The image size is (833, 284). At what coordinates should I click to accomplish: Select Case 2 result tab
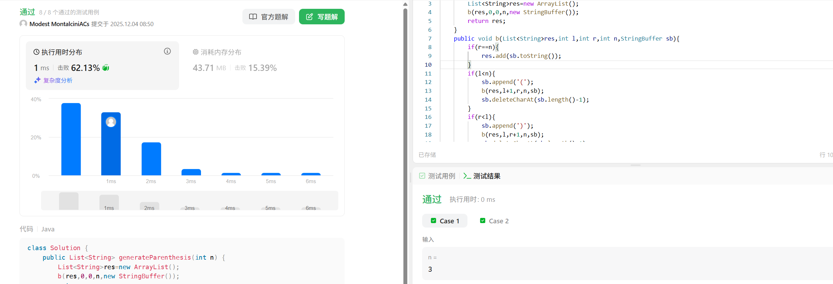pos(494,221)
